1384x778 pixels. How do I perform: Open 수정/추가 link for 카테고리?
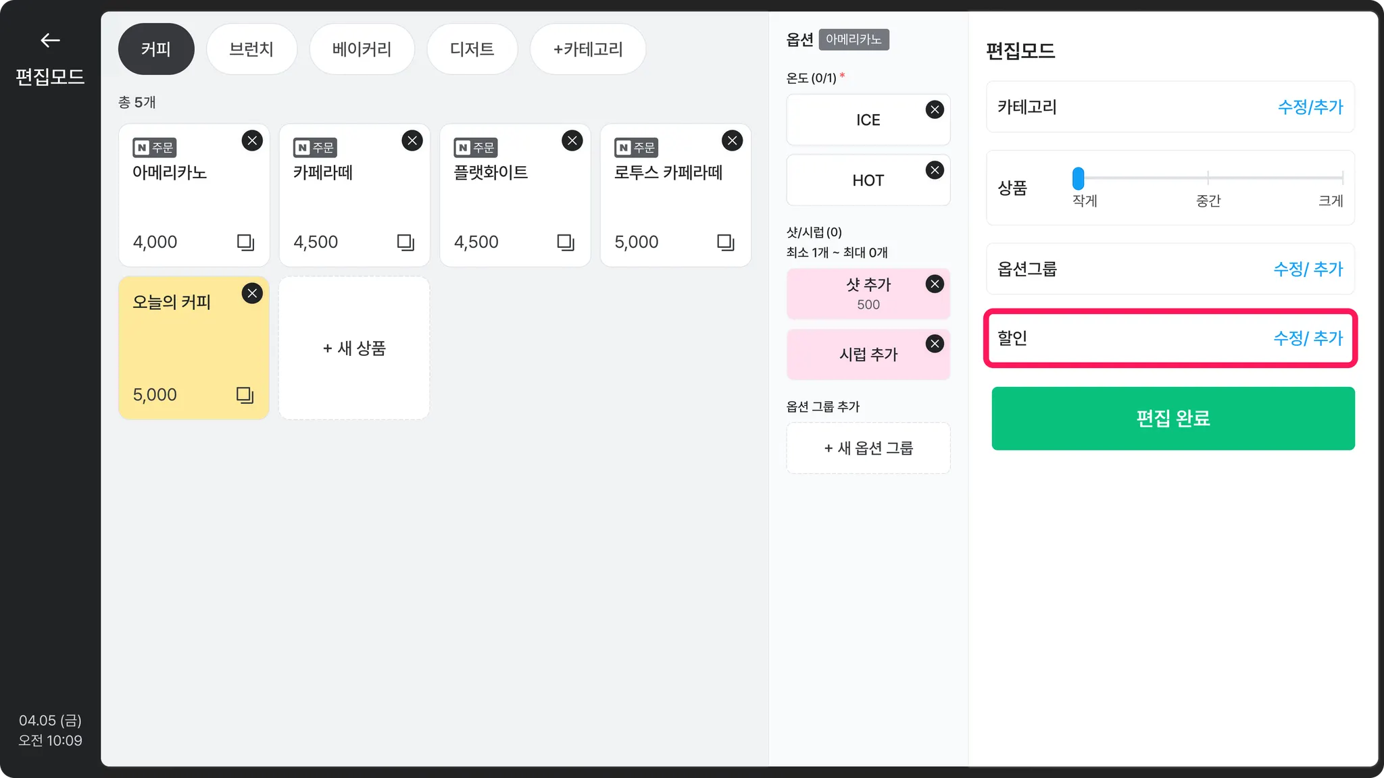[x=1310, y=107]
